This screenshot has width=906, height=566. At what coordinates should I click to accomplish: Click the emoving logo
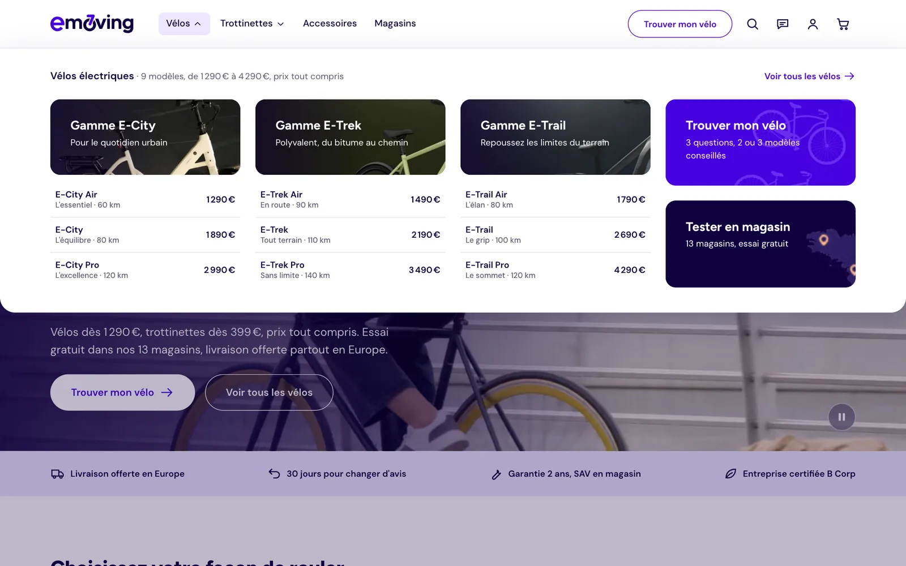click(x=92, y=23)
